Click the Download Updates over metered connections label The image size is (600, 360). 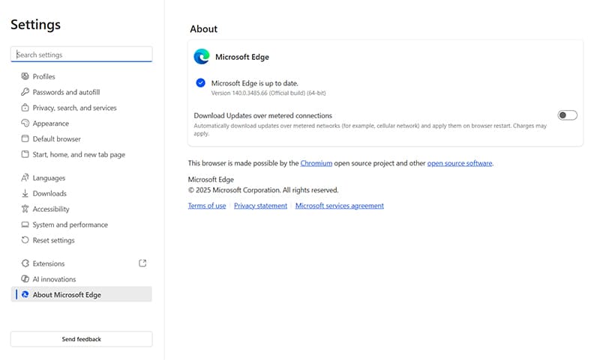point(263,115)
